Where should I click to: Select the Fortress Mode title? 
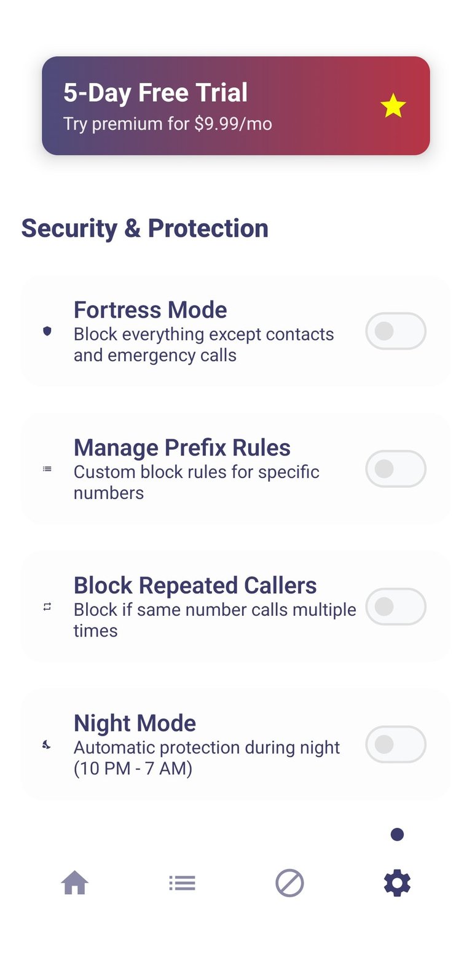[x=150, y=310]
